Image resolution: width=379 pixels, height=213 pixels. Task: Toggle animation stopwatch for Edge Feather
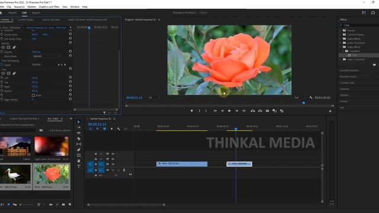[x=2, y=99]
